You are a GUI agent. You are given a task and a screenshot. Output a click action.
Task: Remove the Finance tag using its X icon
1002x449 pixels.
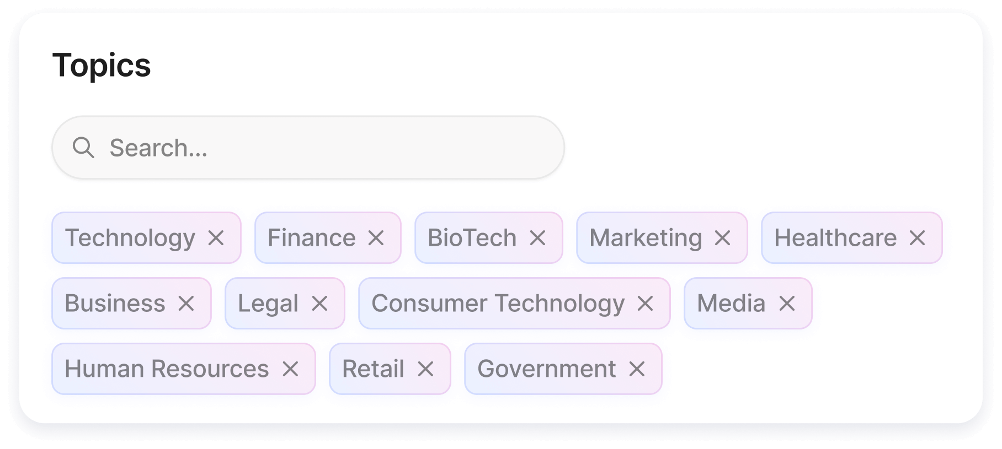(376, 238)
